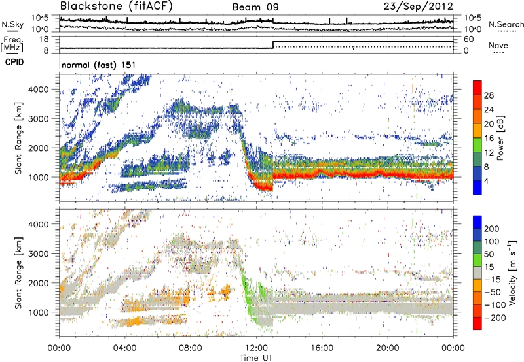Click the '4' tick on power colorbar

pos(487,182)
